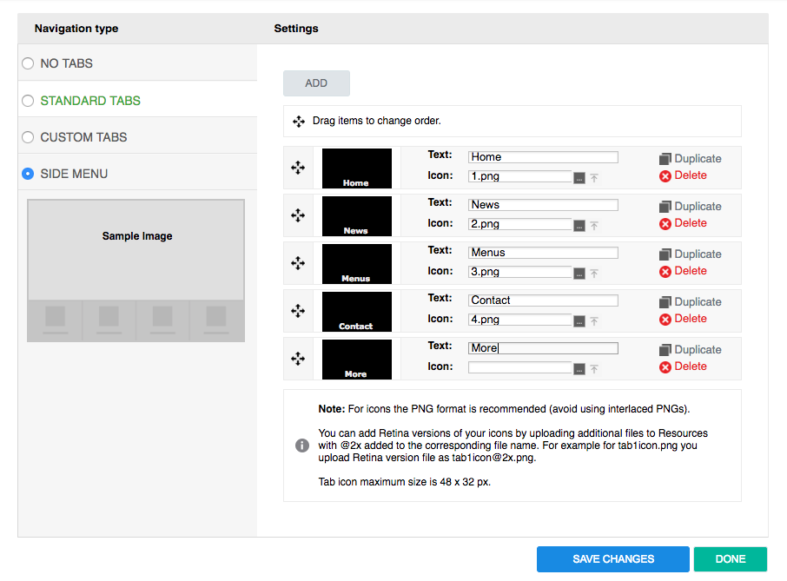The height and width of the screenshot is (581, 787).
Task: Click the Text field containing Menus
Action: [x=543, y=253]
